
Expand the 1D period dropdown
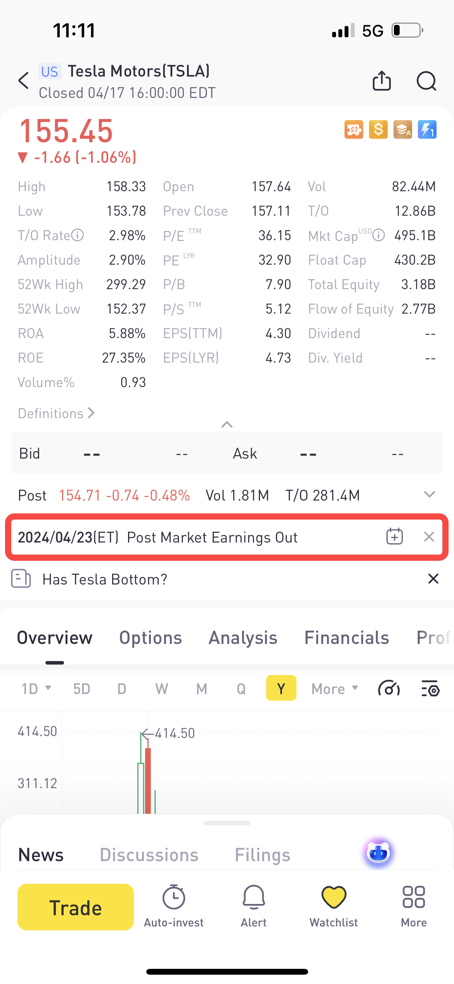tap(36, 689)
